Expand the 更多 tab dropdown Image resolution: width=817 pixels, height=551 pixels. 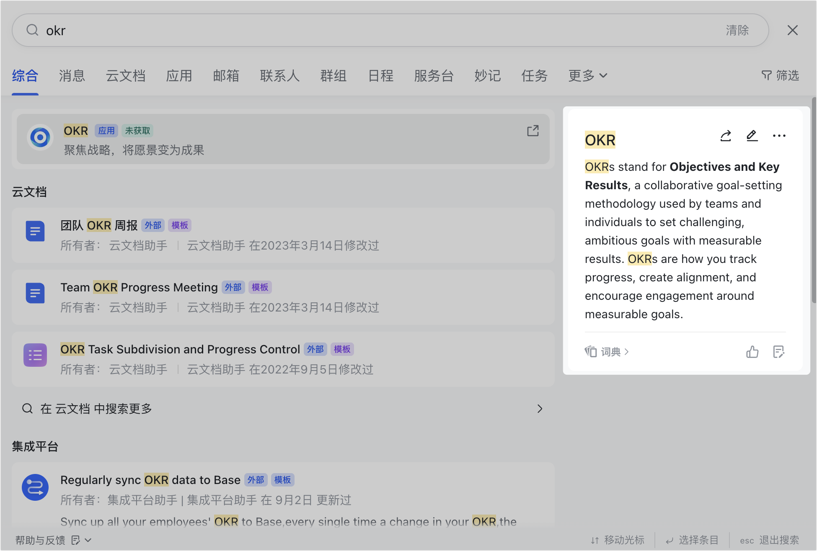click(x=587, y=76)
